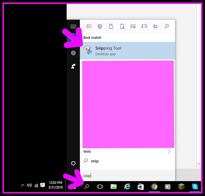This screenshot has width=205, height=196.
Task: Filter search results by Web
Action: [x=166, y=26]
